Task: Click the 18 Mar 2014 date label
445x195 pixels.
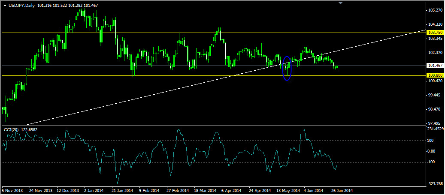Action: click(x=205, y=190)
